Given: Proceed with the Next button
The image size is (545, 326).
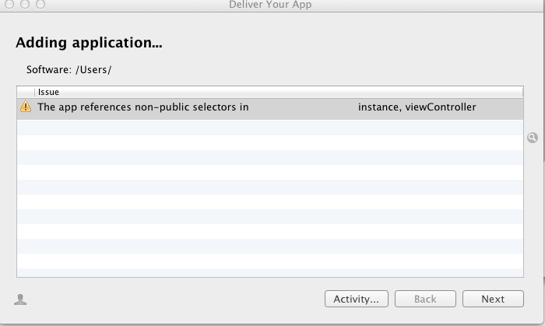Looking at the screenshot, I should tap(493, 299).
